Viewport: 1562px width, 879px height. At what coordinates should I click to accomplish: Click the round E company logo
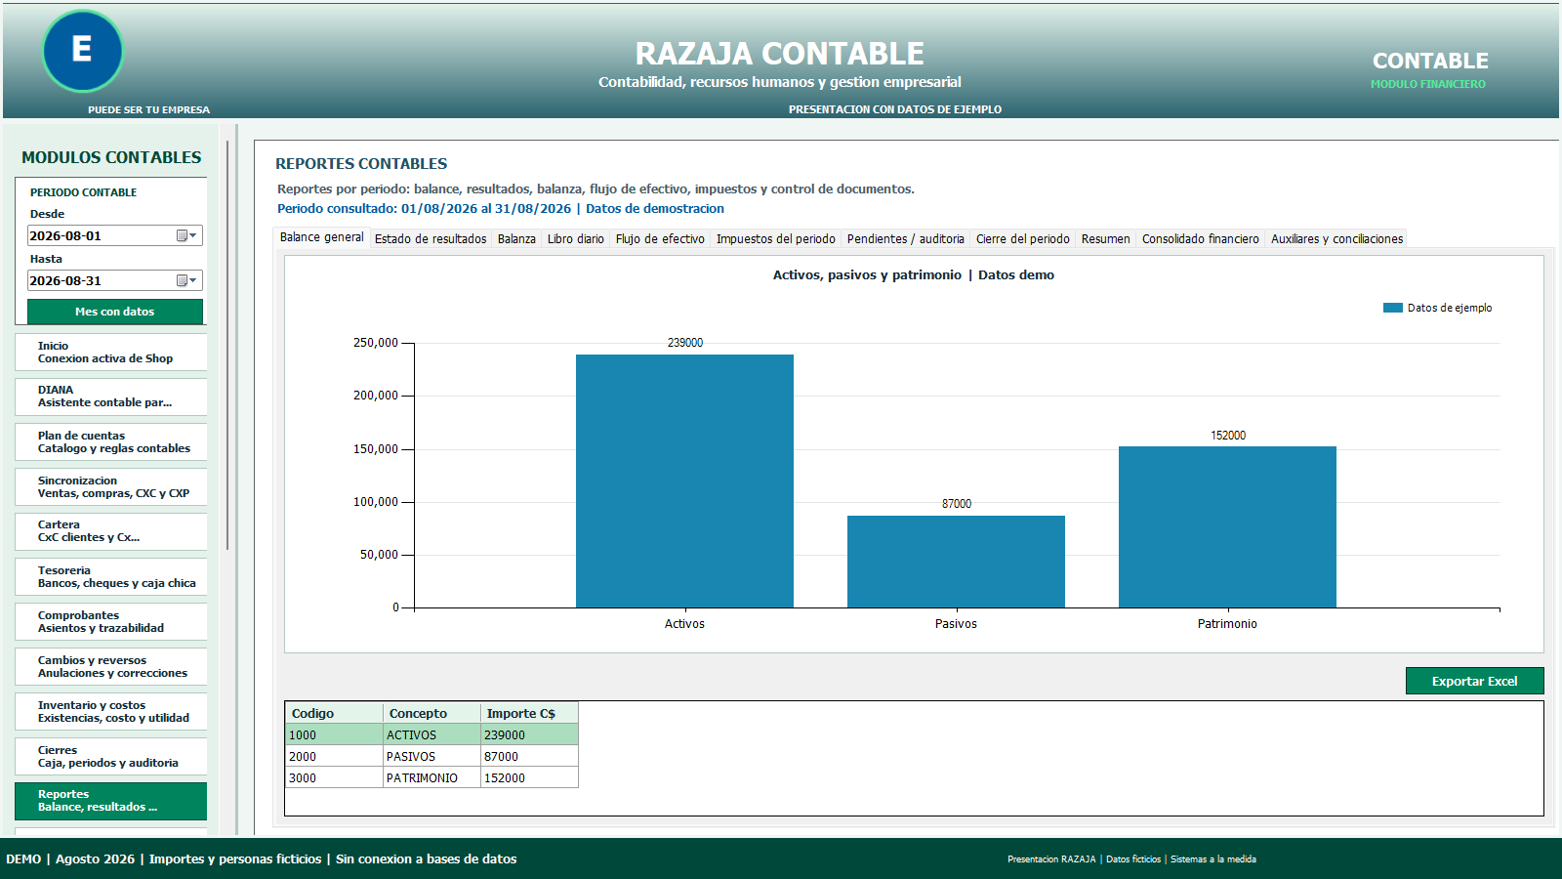(83, 51)
